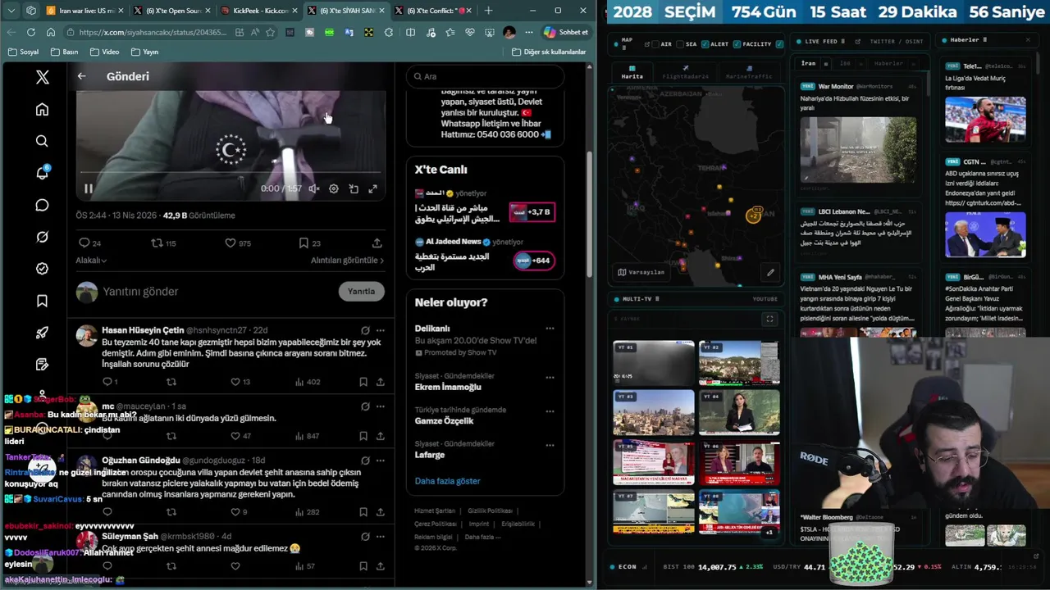Expand the Alakalı sort dropdown
The height and width of the screenshot is (590, 1050).
91,261
